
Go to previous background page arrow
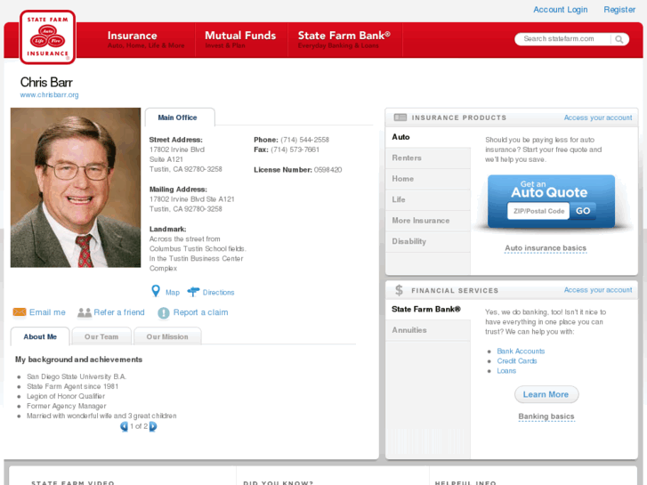[x=124, y=426]
